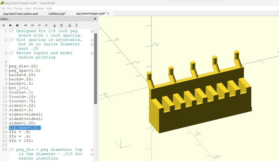Viewport: 279px width, 161px height.
Task: Redo the last undone edit
Action: pos(32,25)
